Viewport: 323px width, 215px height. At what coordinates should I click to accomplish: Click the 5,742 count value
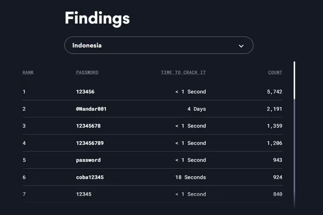point(274,92)
